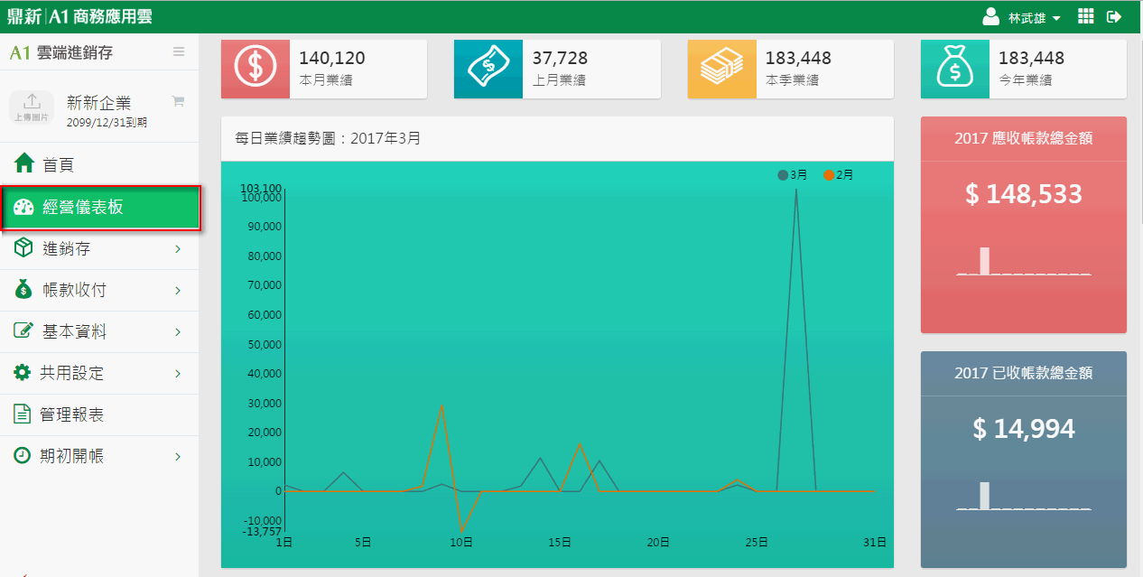Viewport: 1143px width, 577px height.
Task: Expand the 共用設定 menu chevron
Action: [x=178, y=374]
